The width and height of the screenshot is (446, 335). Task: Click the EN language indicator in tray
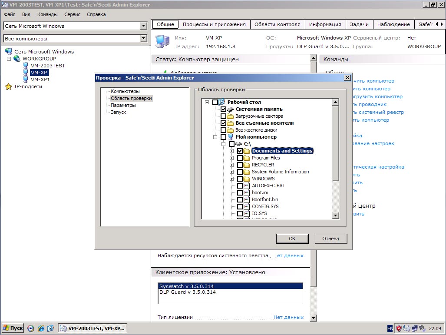tap(390, 328)
